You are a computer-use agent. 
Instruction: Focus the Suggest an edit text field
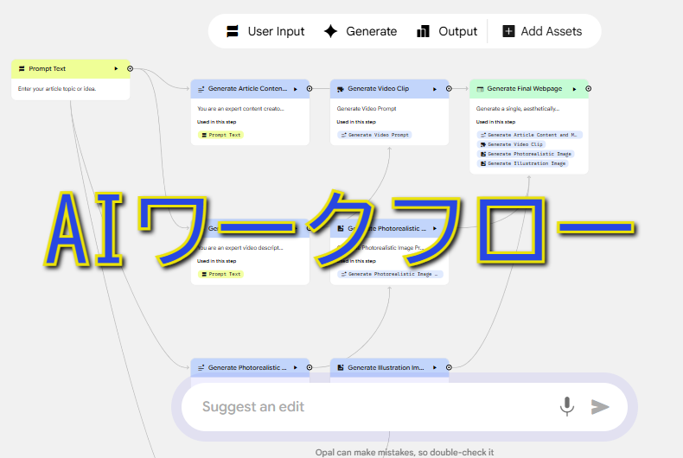(x=372, y=406)
